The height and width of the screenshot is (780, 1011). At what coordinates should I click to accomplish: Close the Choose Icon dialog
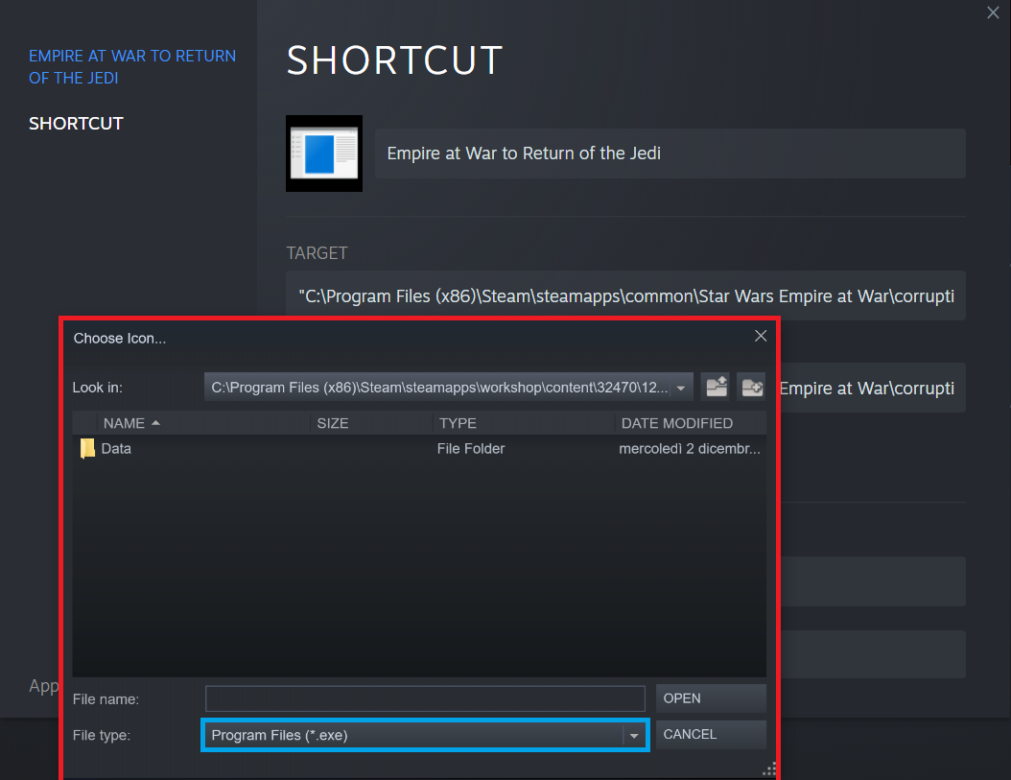pyautogui.click(x=761, y=336)
